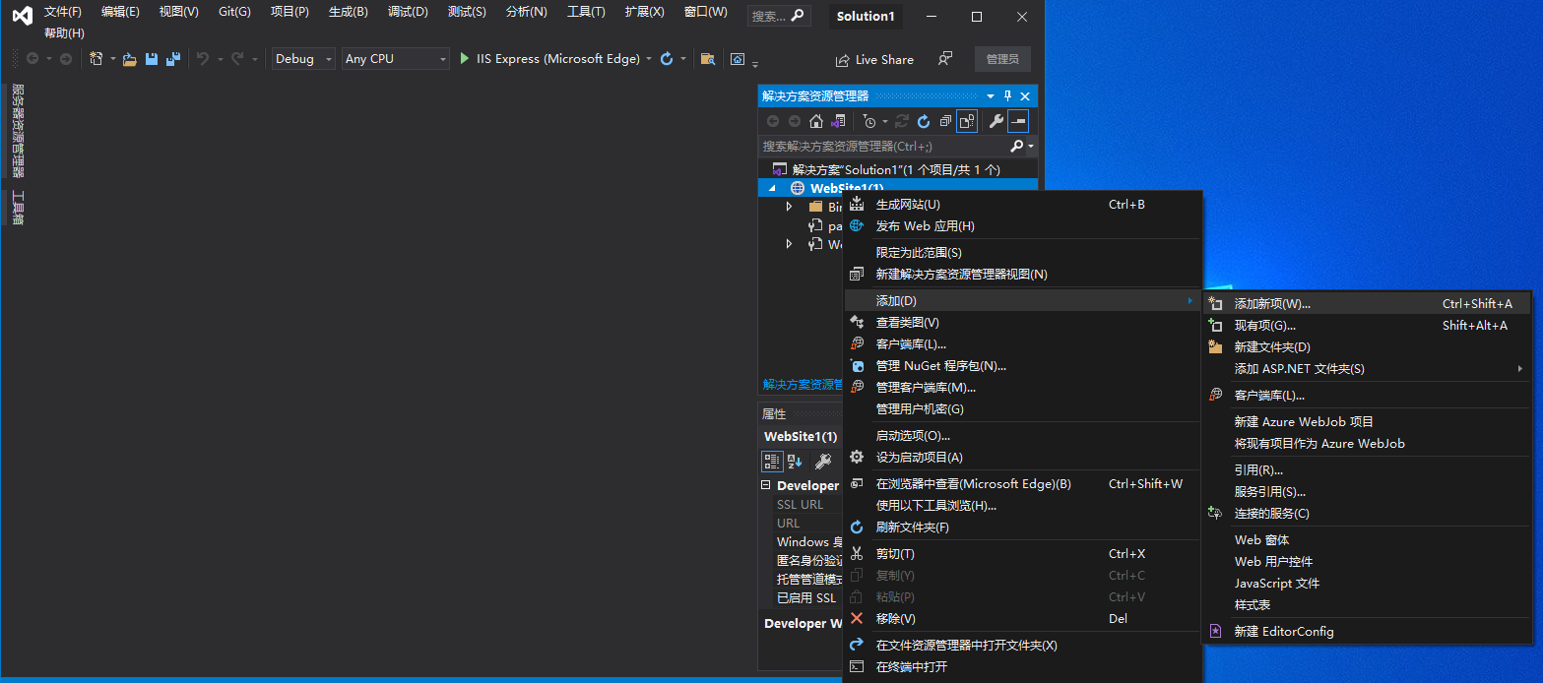Viewport: 1543px width, 683px height.
Task: Select 在终端中打开 in context menu
Action: pyautogui.click(x=1023, y=667)
